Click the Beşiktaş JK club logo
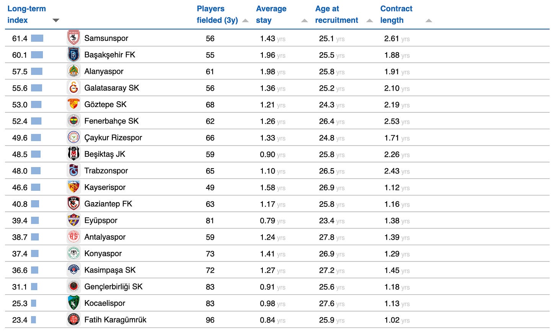 pyautogui.click(x=73, y=154)
